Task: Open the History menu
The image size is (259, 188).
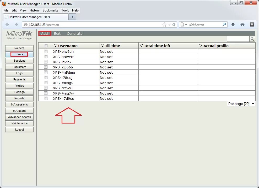Action: point(35,10)
